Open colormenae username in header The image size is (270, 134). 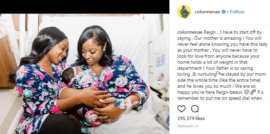(207, 12)
